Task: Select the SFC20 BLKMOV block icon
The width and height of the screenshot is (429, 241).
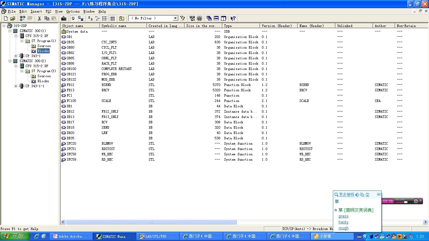Action: click(x=64, y=143)
